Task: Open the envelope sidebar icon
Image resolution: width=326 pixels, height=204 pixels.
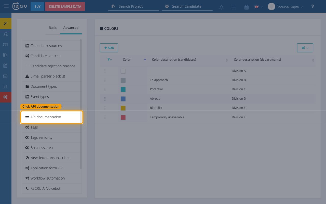Action: 5,76
